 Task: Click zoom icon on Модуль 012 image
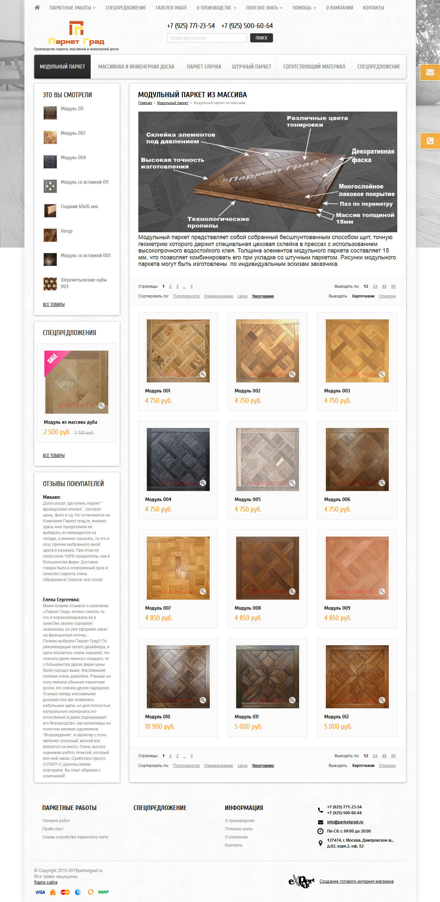coord(382,700)
